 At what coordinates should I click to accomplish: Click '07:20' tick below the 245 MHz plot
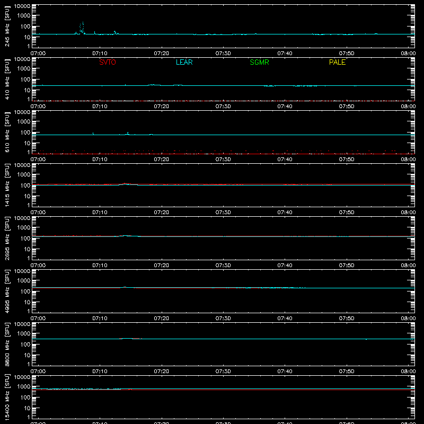point(162,54)
